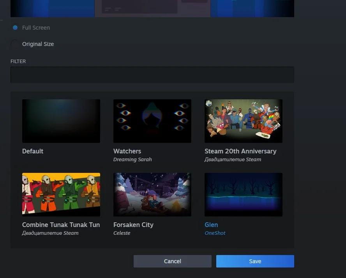This screenshot has height=278, width=346.
Task: Pick the Forsaken City snowy thumbnail
Action: (152, 194)
